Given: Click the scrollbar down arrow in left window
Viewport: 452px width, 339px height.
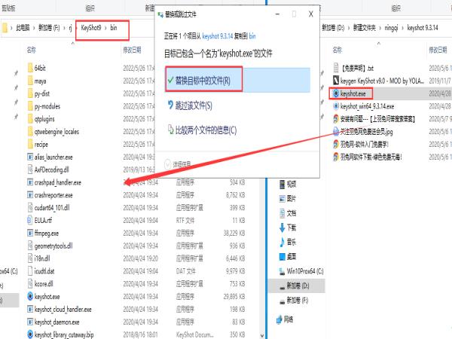Looking at the screenshot, I should point(262,335).
